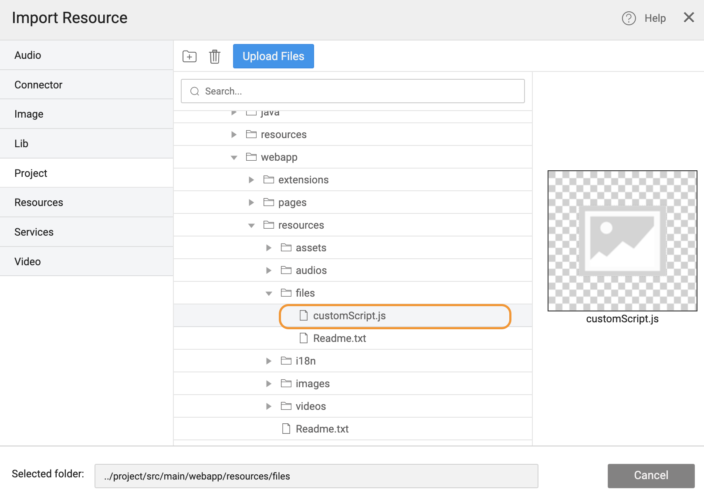Click the search magnifier icon
Viewport: 704px width, 500px height.
pyautogui.click(x=195, y=91)
